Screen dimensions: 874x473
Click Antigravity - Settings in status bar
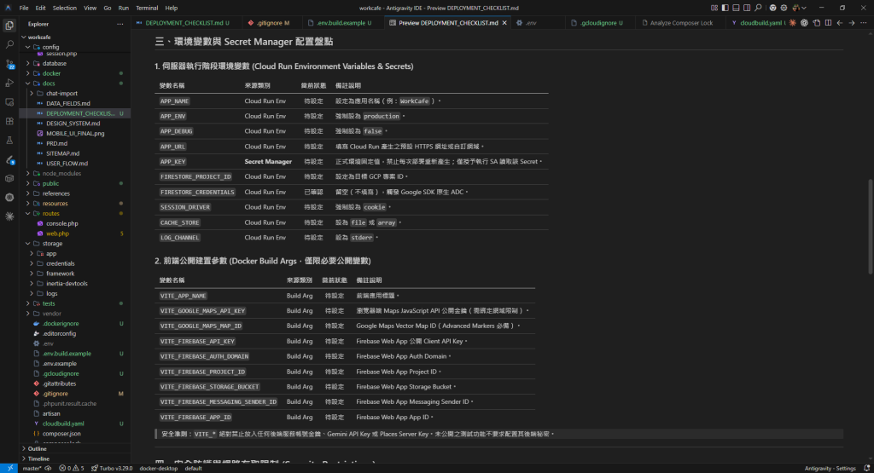coord(830,469)
